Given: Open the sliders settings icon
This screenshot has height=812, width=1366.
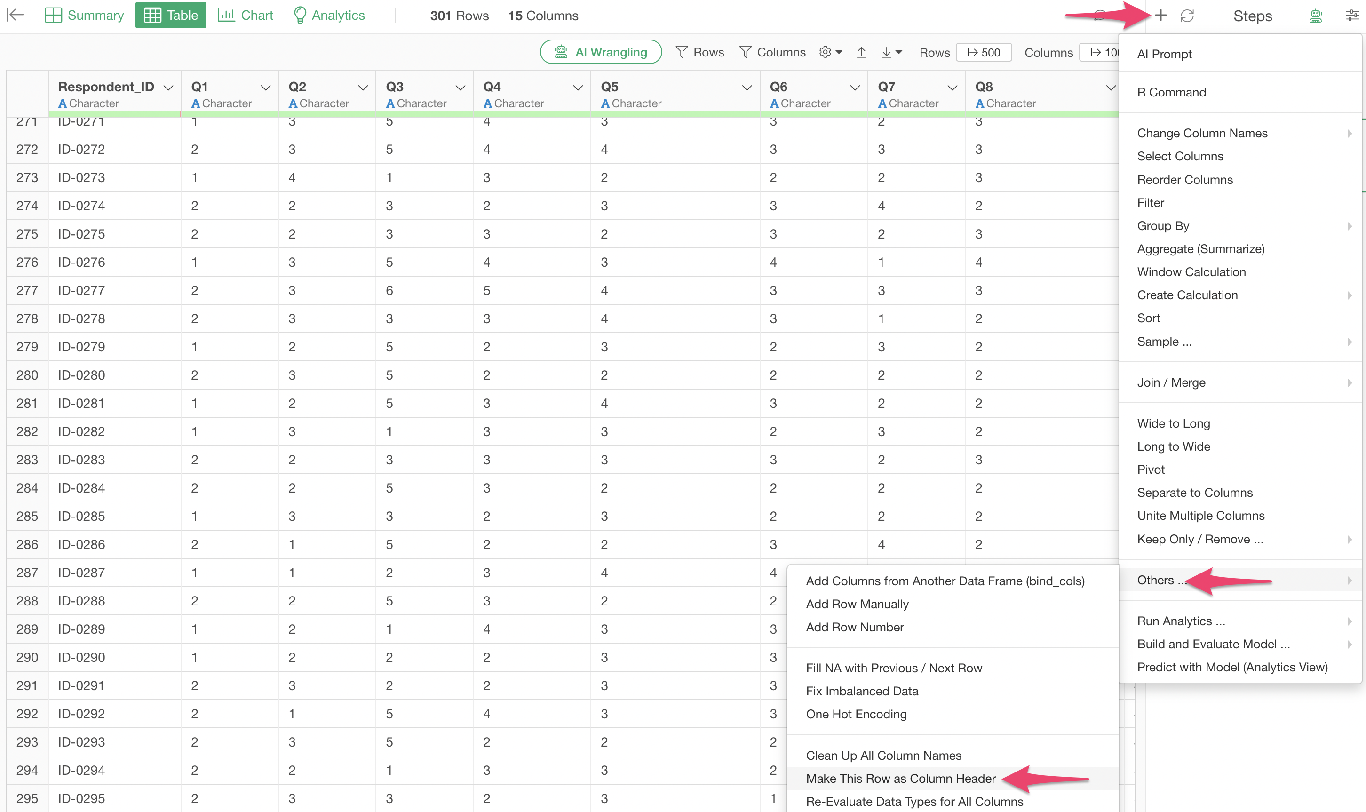Looking at the screenshot, I should (1352, 16).
